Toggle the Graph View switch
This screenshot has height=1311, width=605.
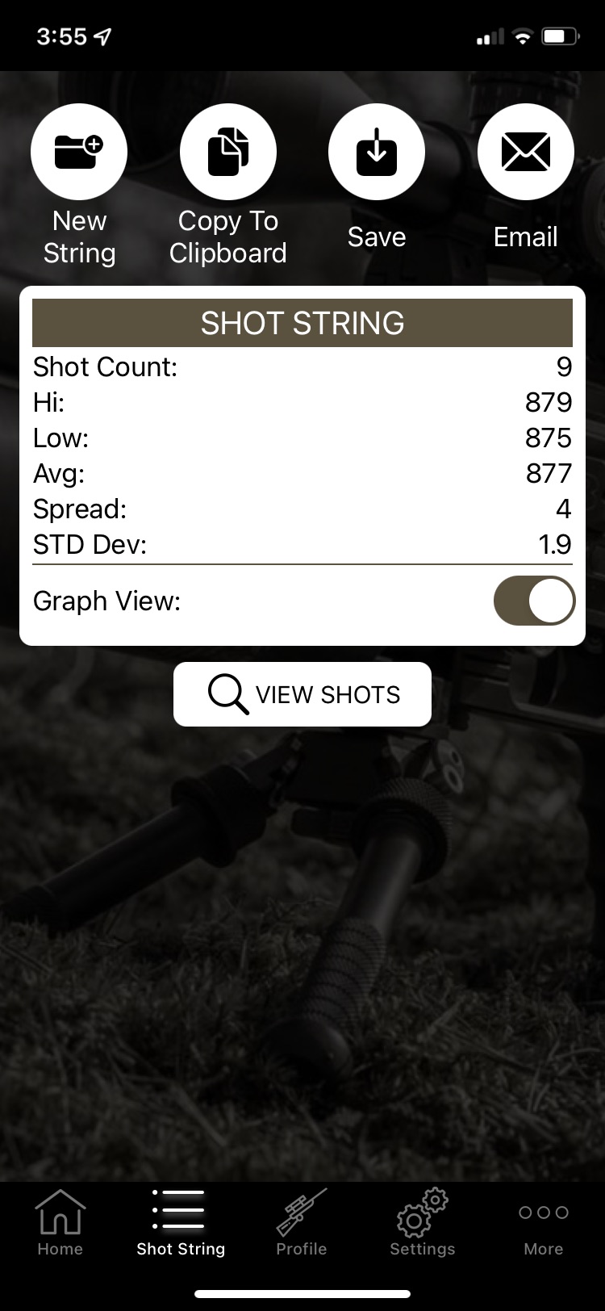[534, 601]
